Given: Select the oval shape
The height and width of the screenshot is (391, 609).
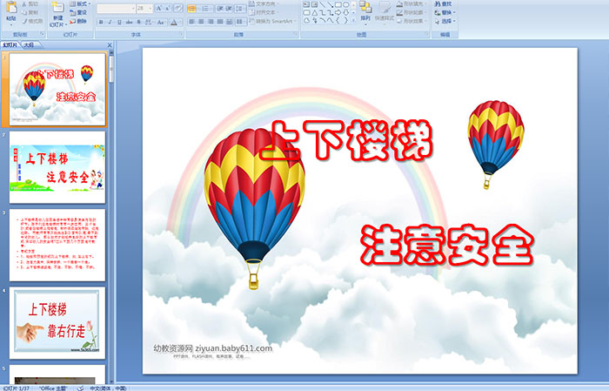Looking at the screenshot, I should [x=345, y=4].
